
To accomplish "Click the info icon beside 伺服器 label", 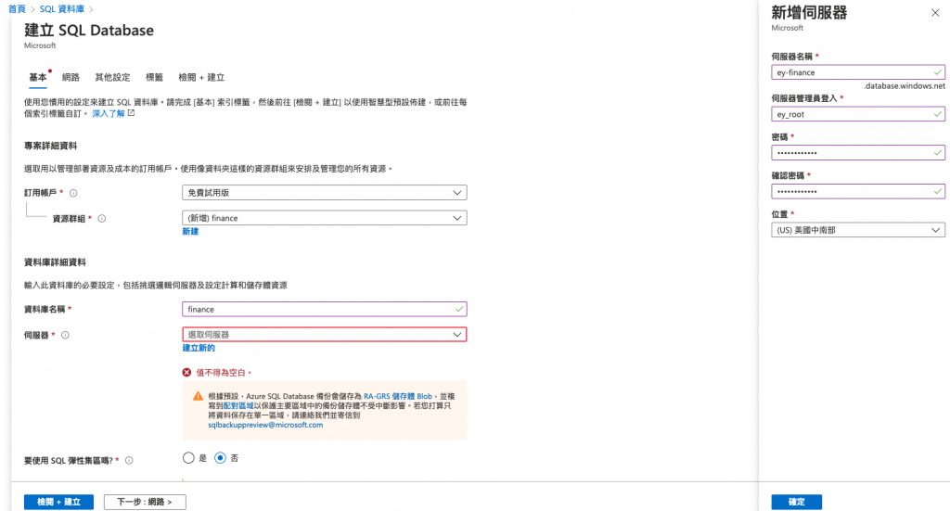I will tap(66, 335).
